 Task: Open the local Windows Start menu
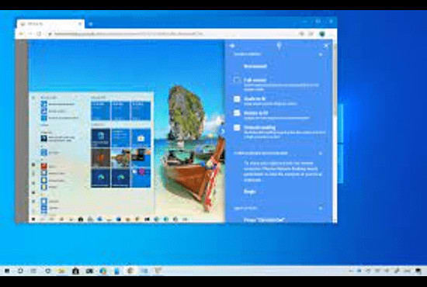point(7,271)
